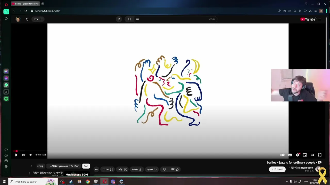Enter fullscreen video mode
This screenshot has width=330, height=185.
point(320,155)
